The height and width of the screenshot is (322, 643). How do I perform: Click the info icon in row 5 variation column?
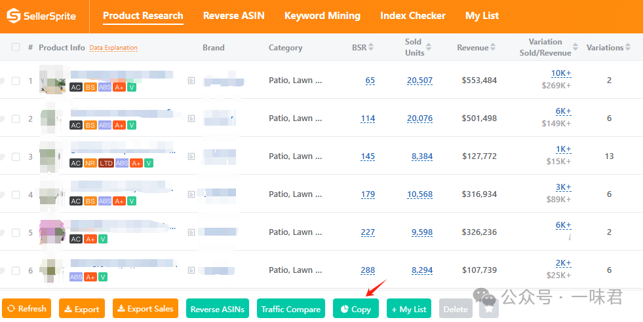[570, 237]
